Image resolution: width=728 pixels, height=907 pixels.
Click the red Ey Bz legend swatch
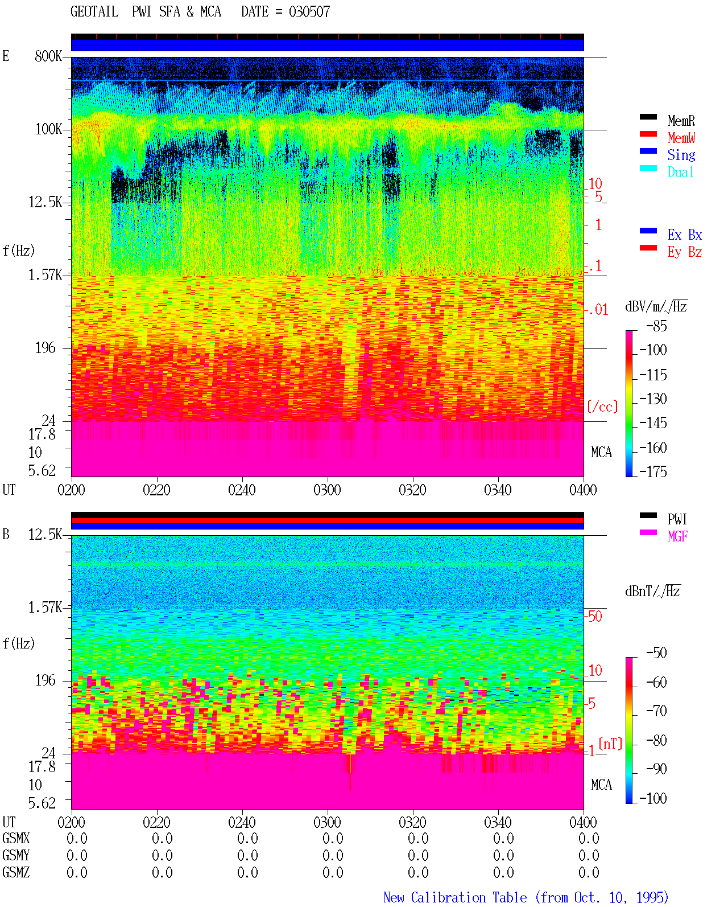[648, 248]
